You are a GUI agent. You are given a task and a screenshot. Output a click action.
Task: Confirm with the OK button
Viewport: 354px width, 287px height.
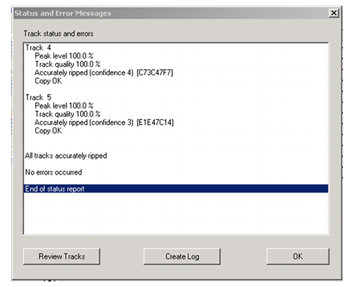[298, 257]
